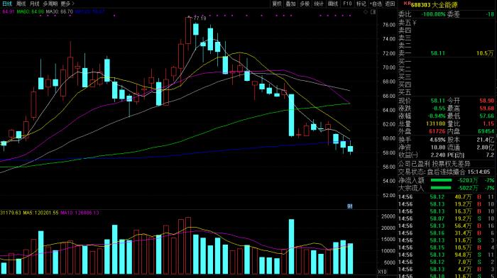Click the 净流入额 value -5203万

467,180
